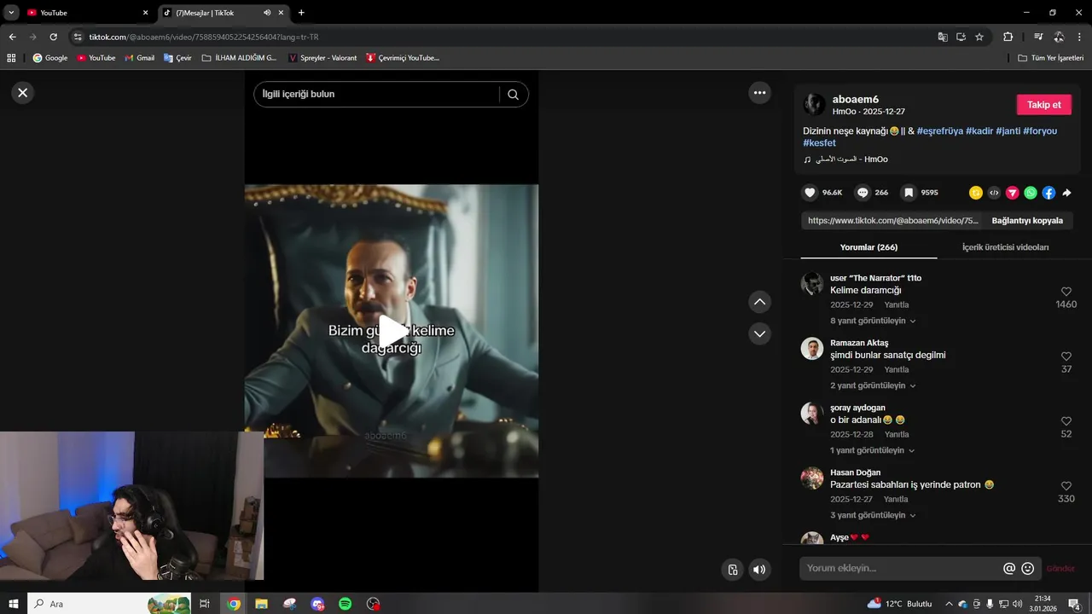Translate this page icon in address bar

click(943, 38)
